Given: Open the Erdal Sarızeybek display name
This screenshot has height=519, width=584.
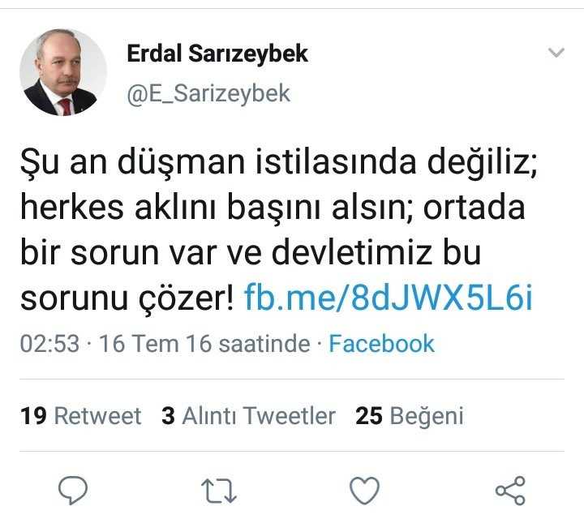Looking at the screenshot, I should (x=217, y=54).
